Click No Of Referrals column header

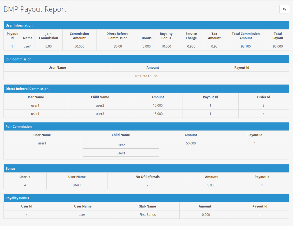pos(147,177)
